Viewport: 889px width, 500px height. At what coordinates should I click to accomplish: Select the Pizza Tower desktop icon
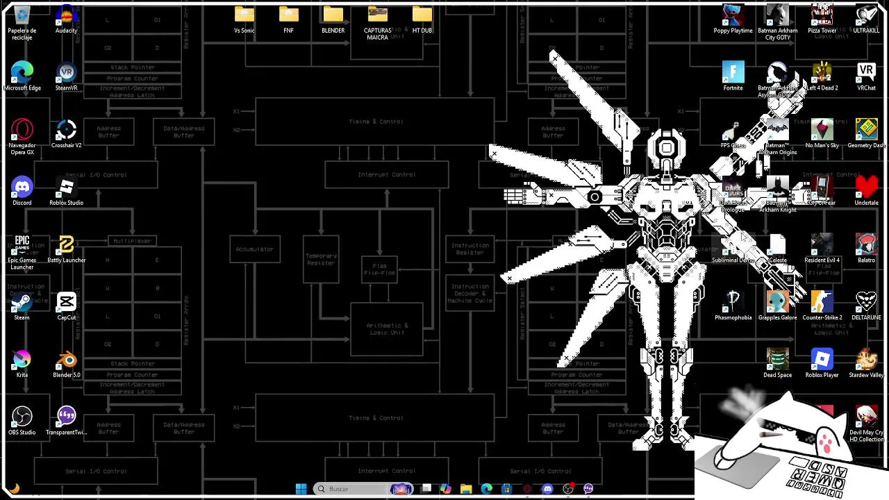(822, 19)
